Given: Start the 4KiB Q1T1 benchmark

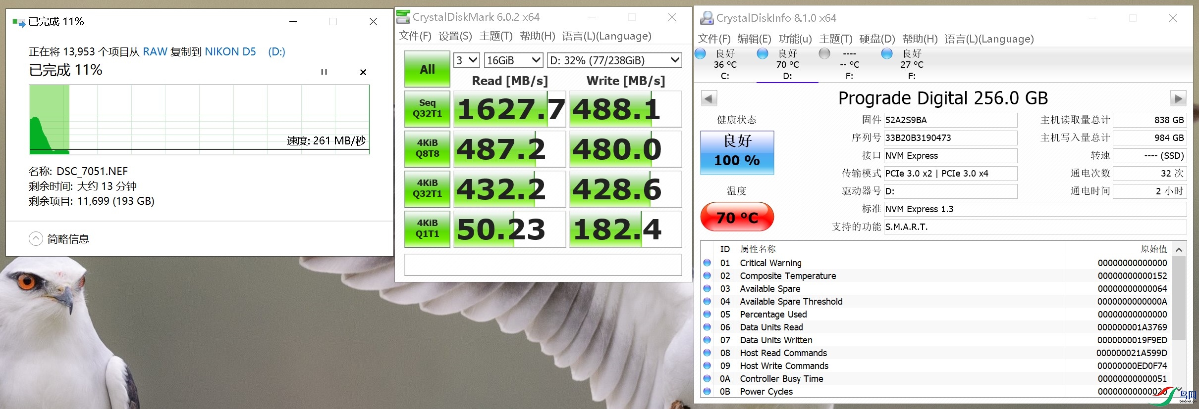Looking at the screenshot, I should coord(427,229).
